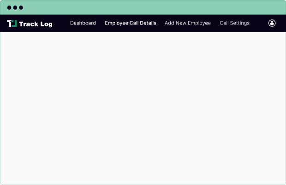The height and width of the screenshot is (185, 286).
Task: Click empty navbar space before the profile icon
Action: click(259, 23)
